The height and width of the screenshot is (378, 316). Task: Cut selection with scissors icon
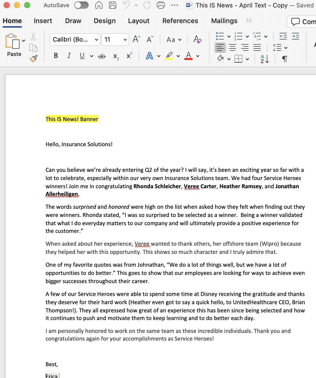pyautogui.click(x=33, y=37)
